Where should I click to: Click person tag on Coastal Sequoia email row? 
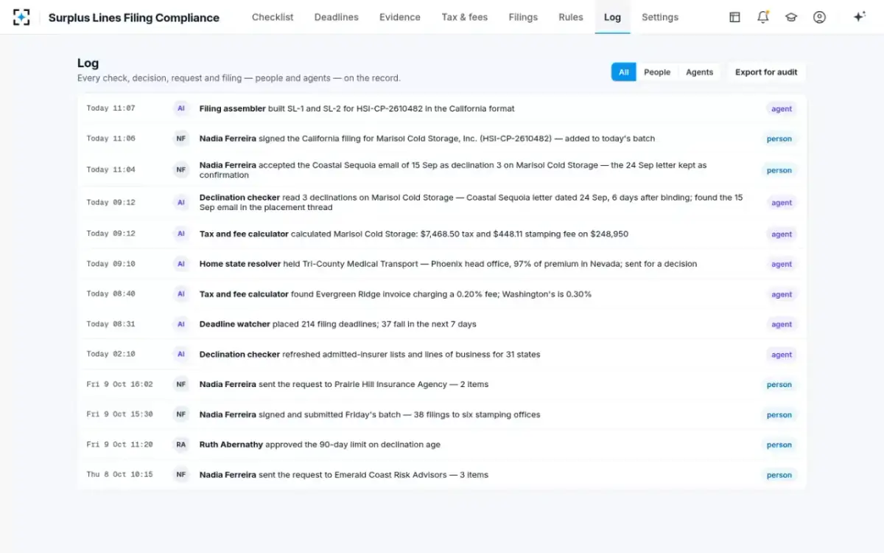pyautogui.click(x=779, y=170)
